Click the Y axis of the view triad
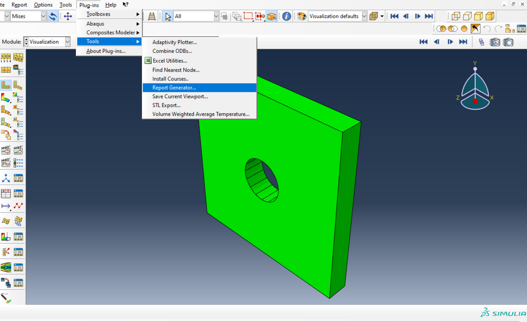The height and width of the screenshot is (322, 527). 475,69
